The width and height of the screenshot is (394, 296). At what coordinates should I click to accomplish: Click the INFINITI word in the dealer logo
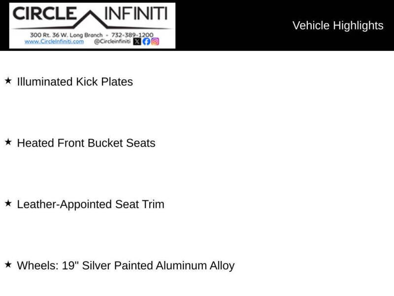136,13
